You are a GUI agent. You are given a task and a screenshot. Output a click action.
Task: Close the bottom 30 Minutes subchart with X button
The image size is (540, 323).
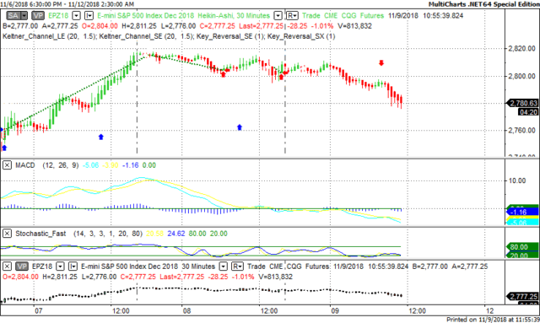click(x=7, y=266)
